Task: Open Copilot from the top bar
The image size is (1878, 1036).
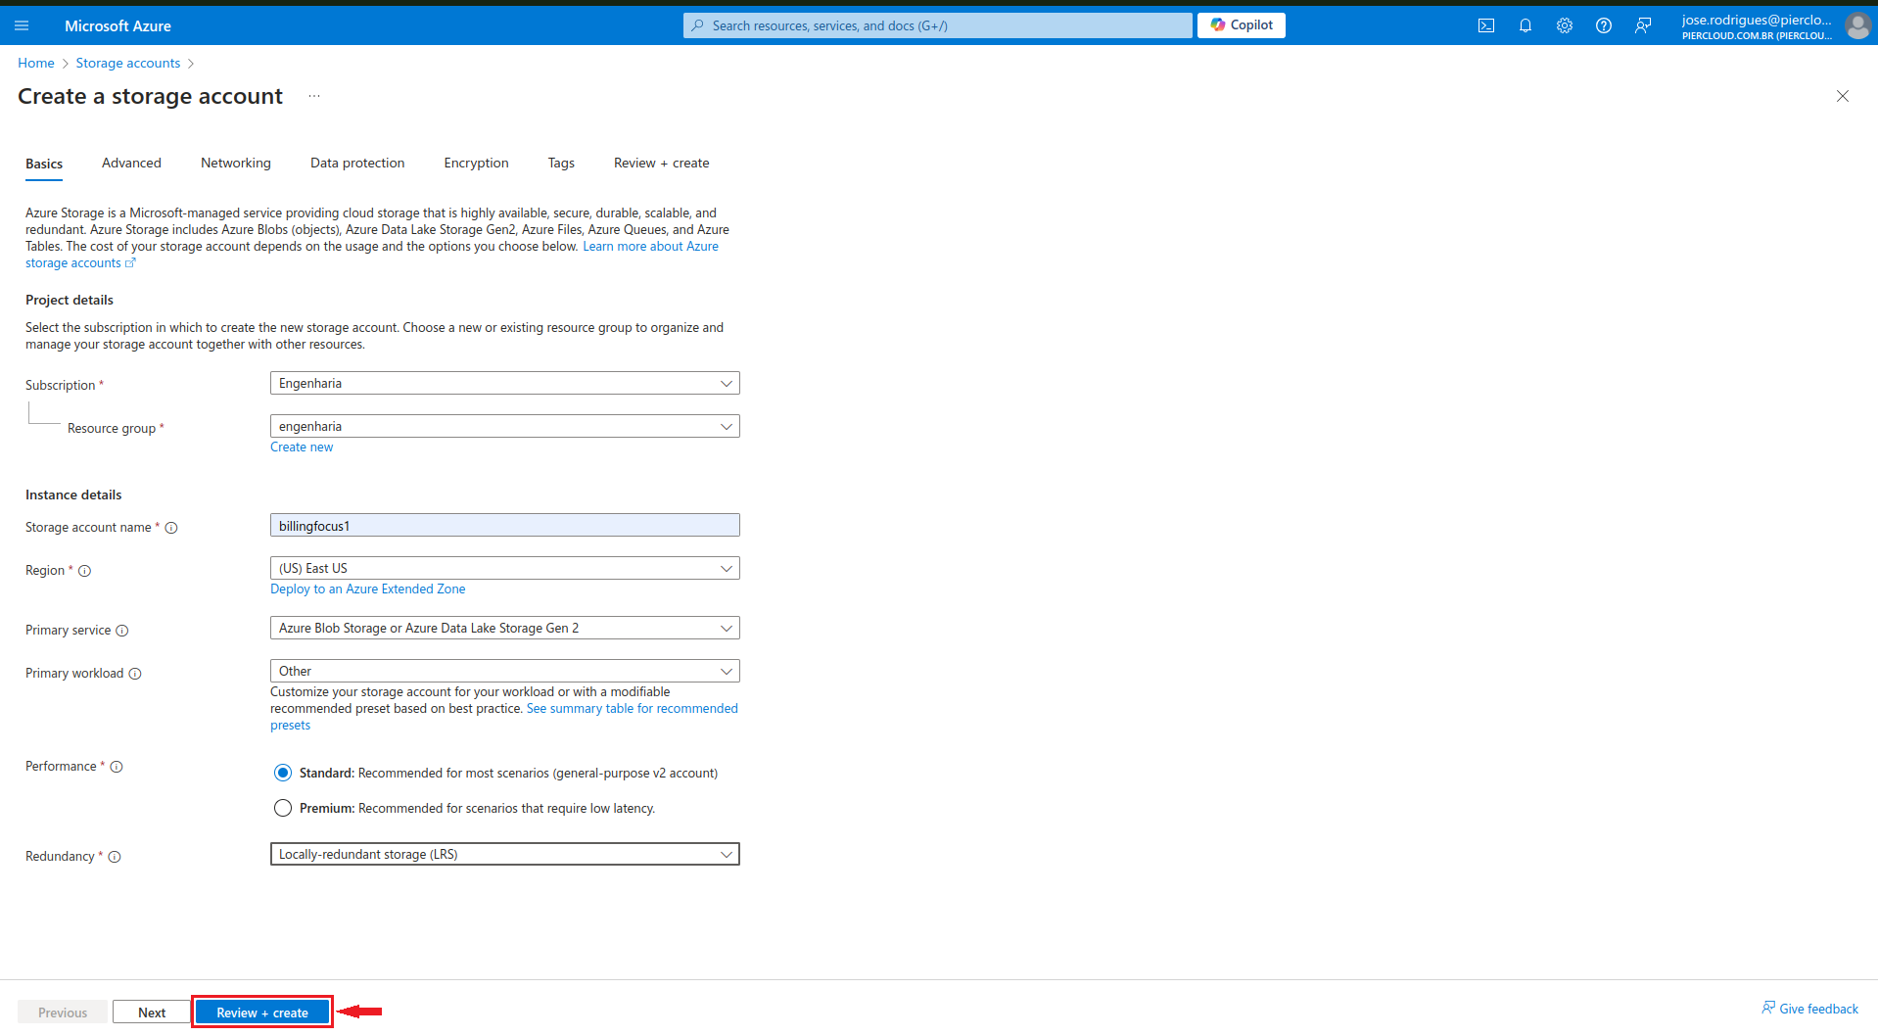Action: pyautogui.click(x=1241, y=25)
